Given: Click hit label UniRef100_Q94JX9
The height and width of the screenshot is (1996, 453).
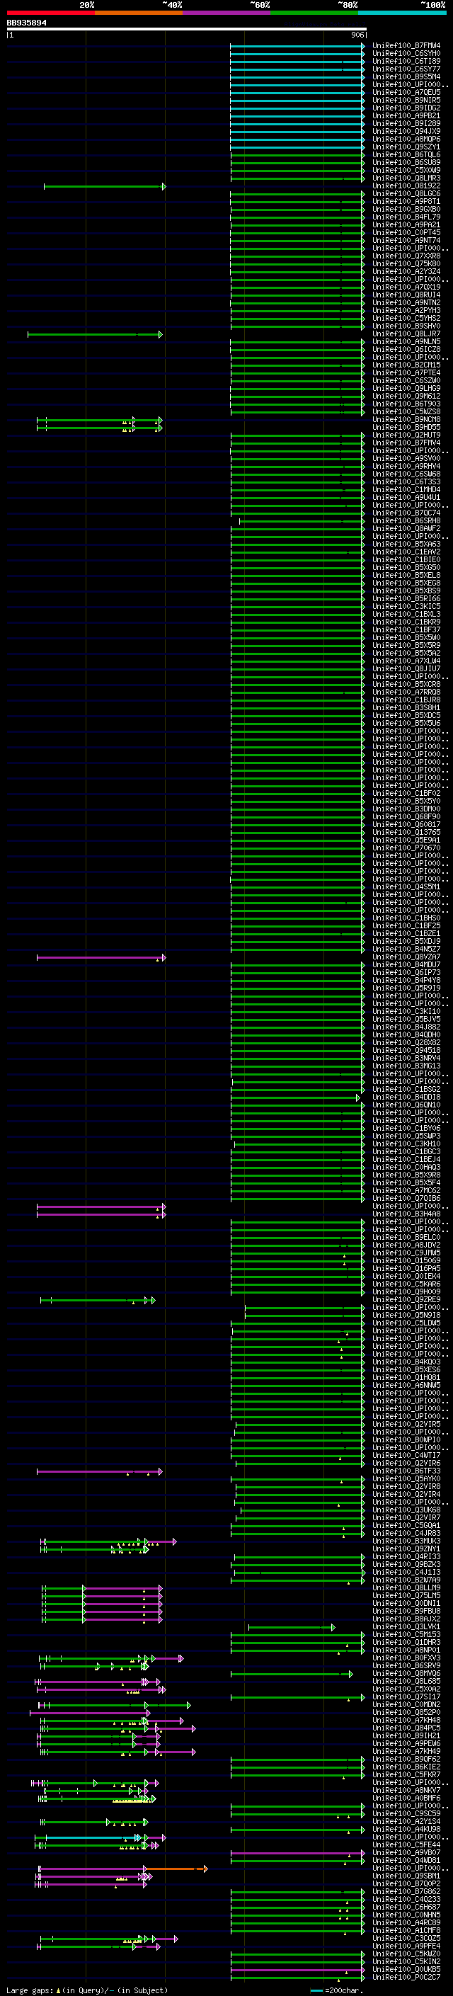Looking at the screenshot, I should [406, 132].
